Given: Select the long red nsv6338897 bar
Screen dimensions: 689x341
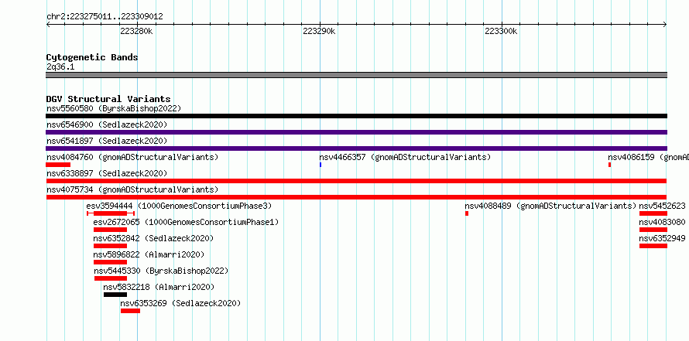Looking at the screenshot, I should [356, 181].
